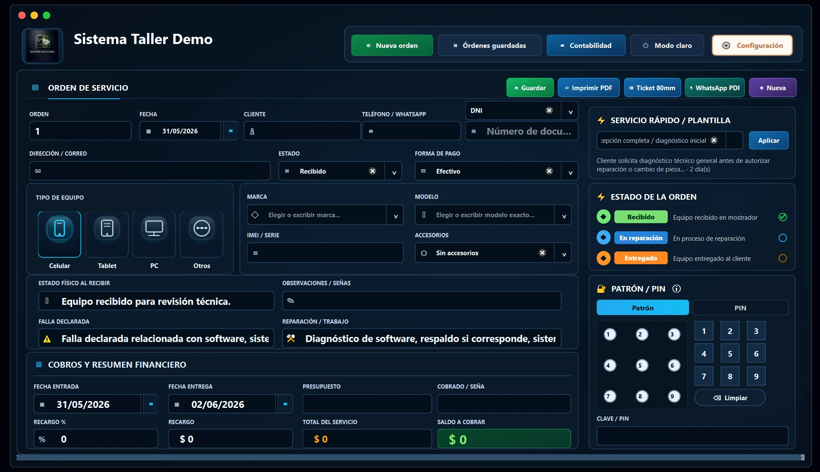Screen dimensions: 820x472
Task: Expand the Estado dropdown arrow
Action: coord(394,171)
